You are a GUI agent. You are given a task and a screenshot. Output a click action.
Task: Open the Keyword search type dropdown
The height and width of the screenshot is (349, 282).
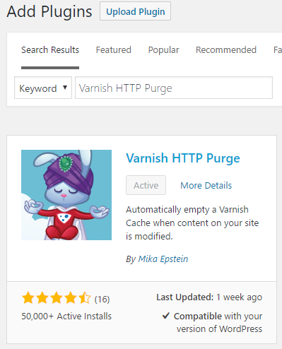43,88
